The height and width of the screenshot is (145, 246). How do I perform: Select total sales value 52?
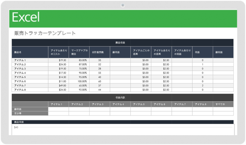tap(99, 64)
